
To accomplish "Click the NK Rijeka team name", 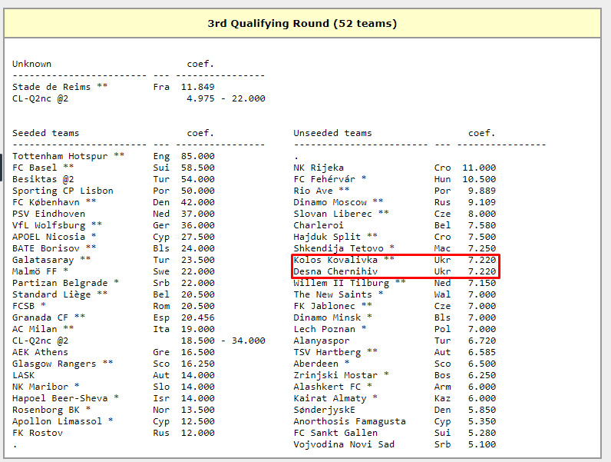I will (319, 168).
